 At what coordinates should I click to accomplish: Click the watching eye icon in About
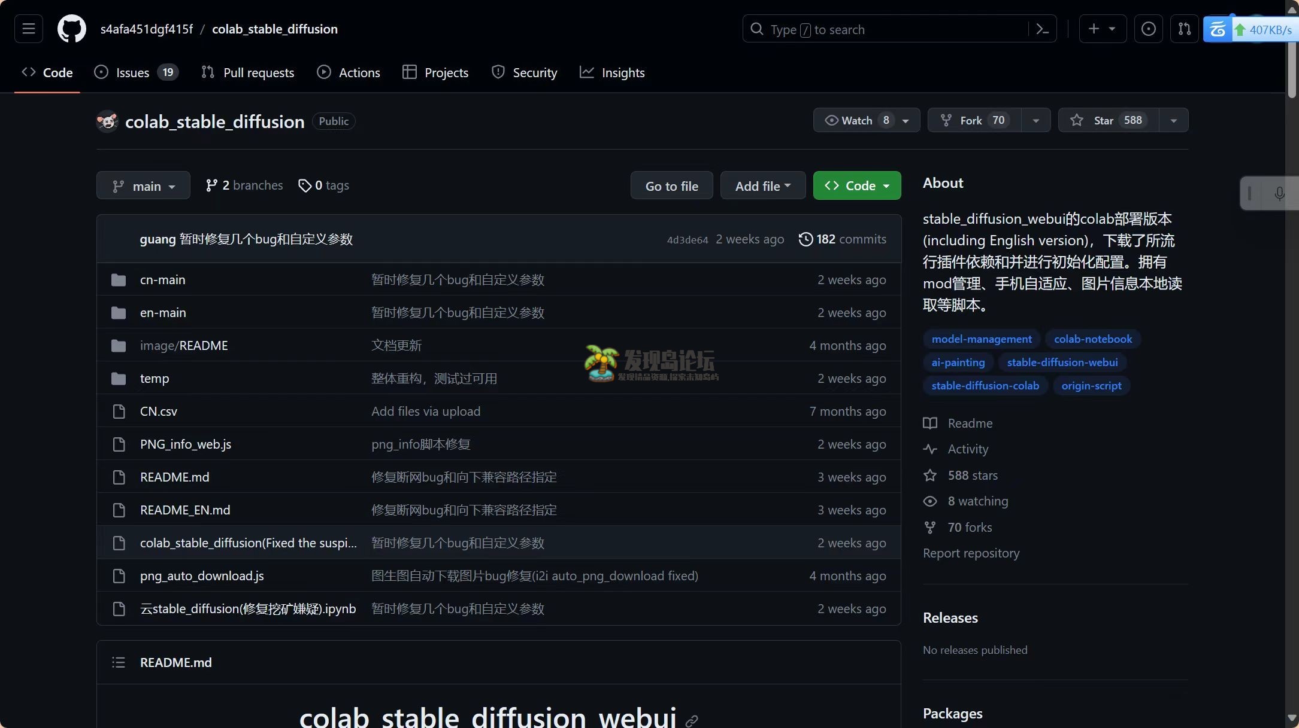(930, 501)
